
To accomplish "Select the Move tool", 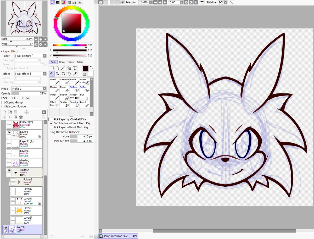I will [x=52, y=74].
